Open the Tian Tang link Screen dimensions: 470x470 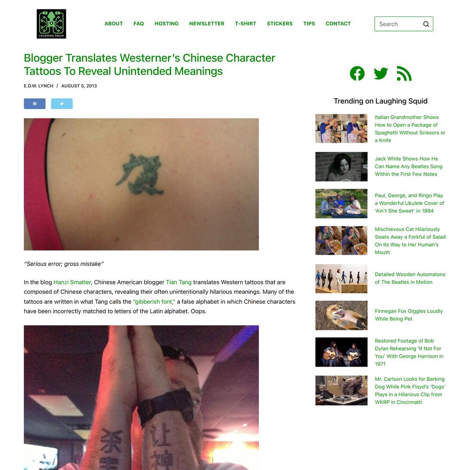(179, 282)
